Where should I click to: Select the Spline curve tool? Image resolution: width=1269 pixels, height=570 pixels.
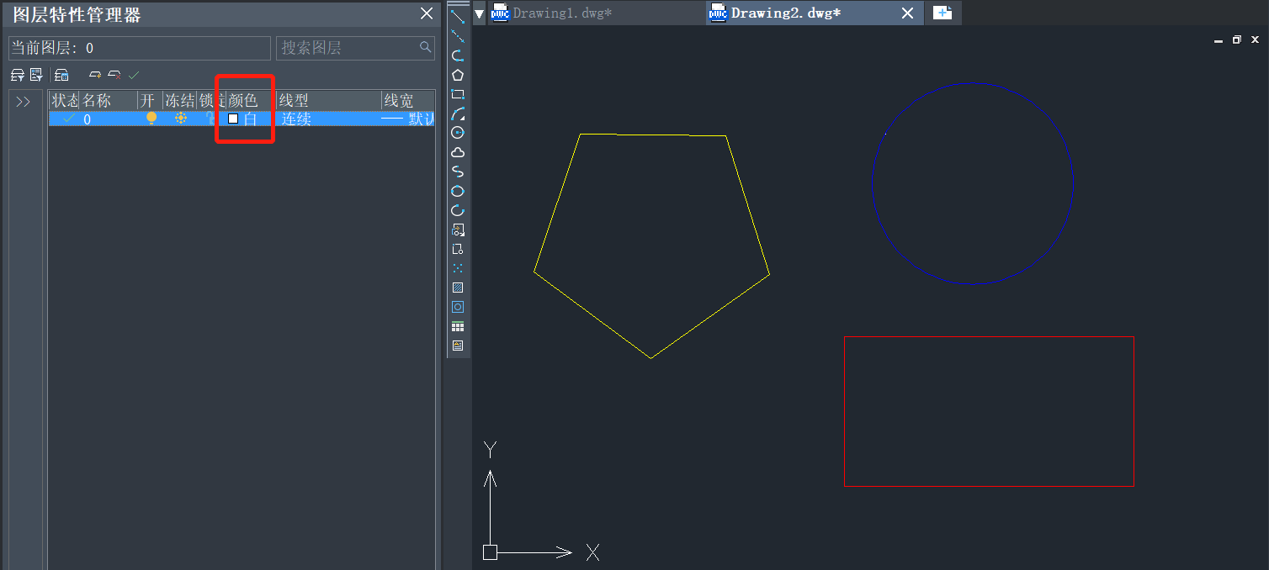[458, 172]
